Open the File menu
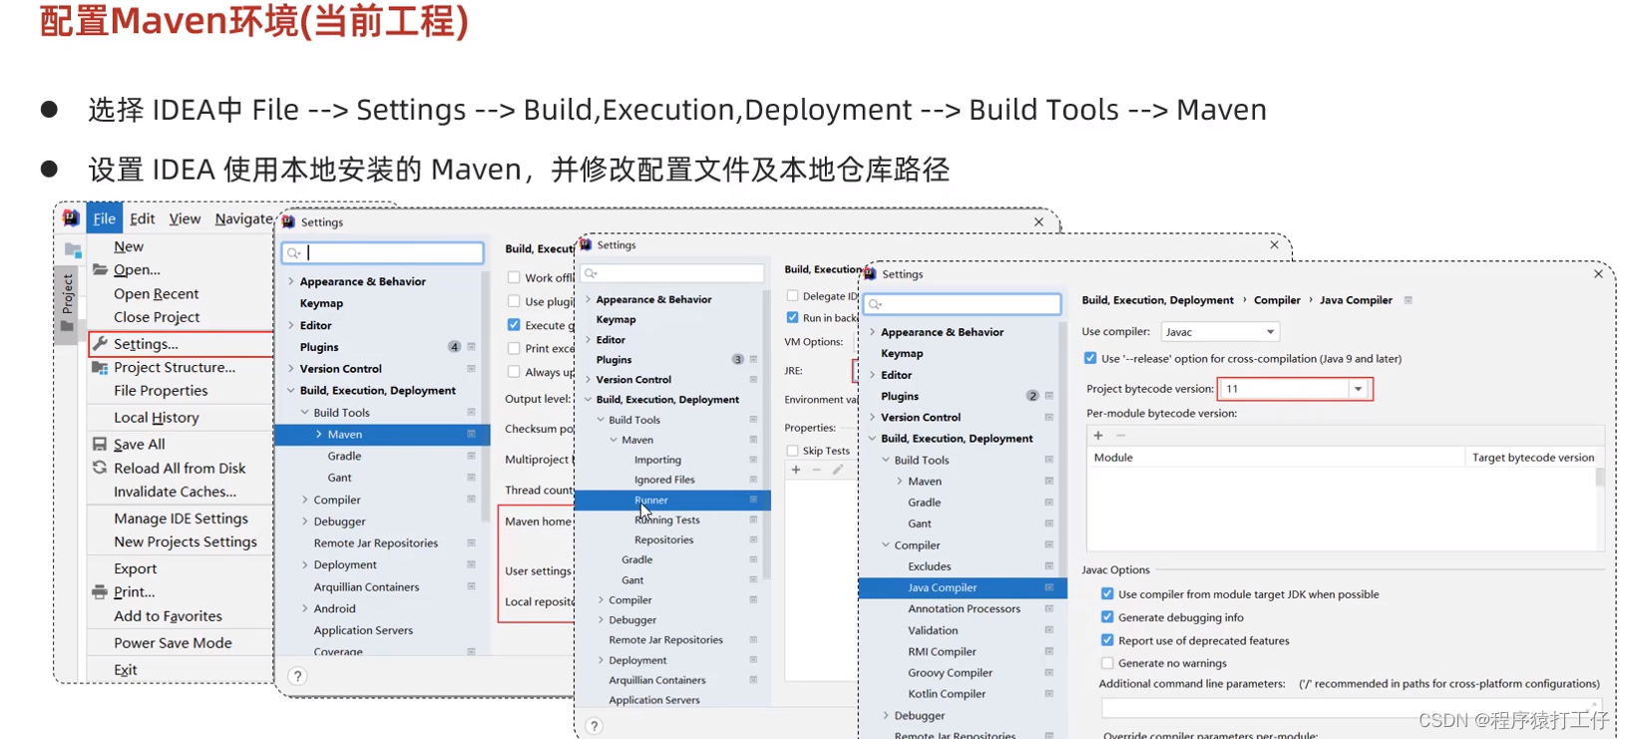The image size is (1625, 739). (x=104, y=218)
